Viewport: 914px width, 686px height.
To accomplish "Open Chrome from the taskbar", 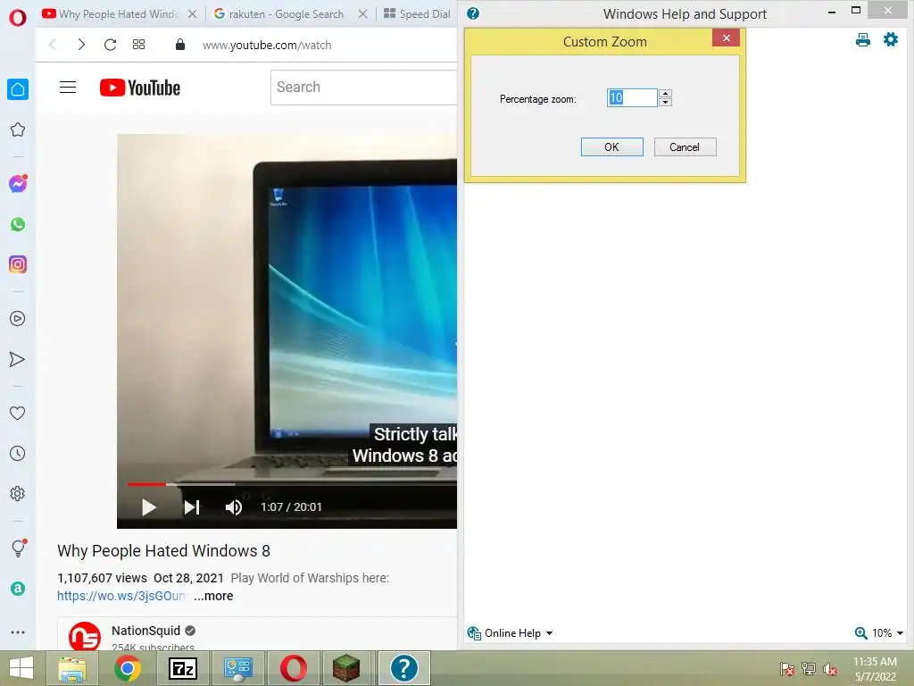I will tap(127, 668).
